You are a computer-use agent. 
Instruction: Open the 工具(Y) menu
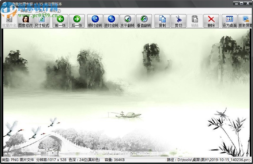(x=40, y=11)
